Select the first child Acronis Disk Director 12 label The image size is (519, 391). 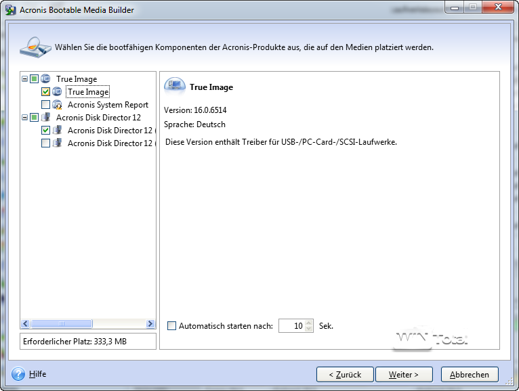(111, 131)
